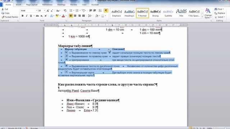Switch to the Home tab

(8, 5)
